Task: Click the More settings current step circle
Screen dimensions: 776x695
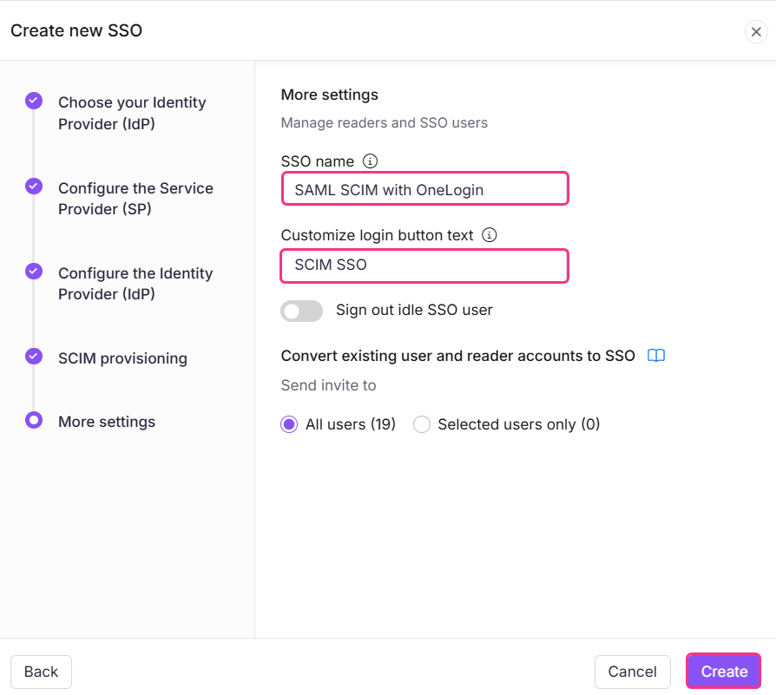Action: click(34, 420)
